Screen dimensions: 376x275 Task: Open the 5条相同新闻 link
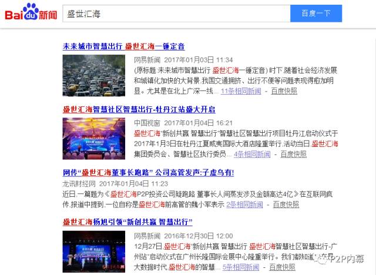[241, 267]
